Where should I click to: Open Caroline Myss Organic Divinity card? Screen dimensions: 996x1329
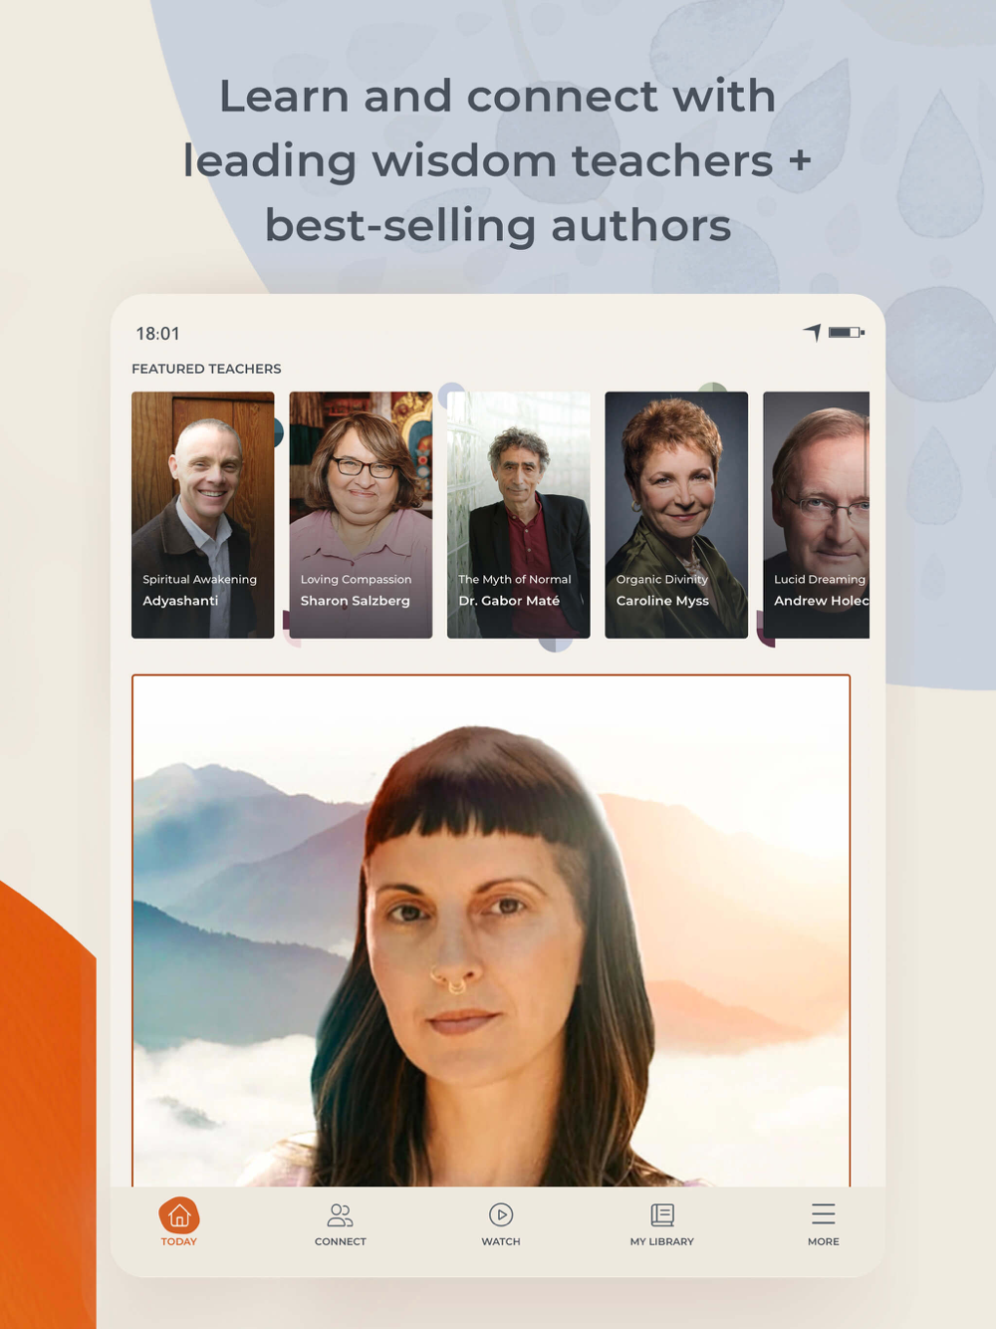[676, 515]
